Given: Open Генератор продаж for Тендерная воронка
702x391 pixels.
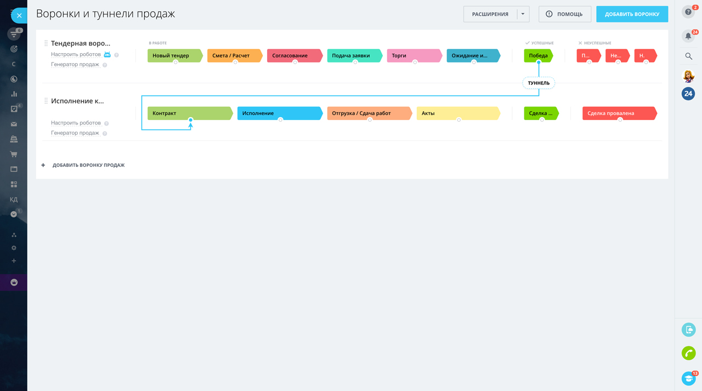Looking at the screenshot, I should pos(75,65).
